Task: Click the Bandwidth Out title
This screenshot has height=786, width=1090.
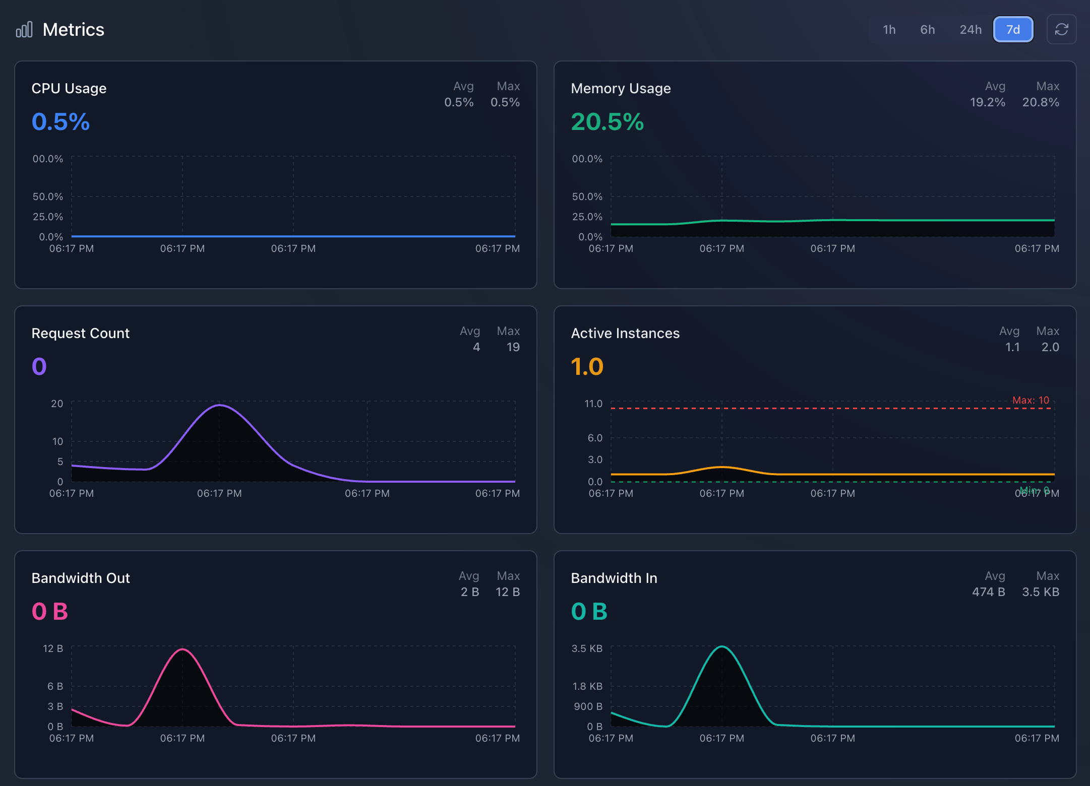Action: coord(81,578)
